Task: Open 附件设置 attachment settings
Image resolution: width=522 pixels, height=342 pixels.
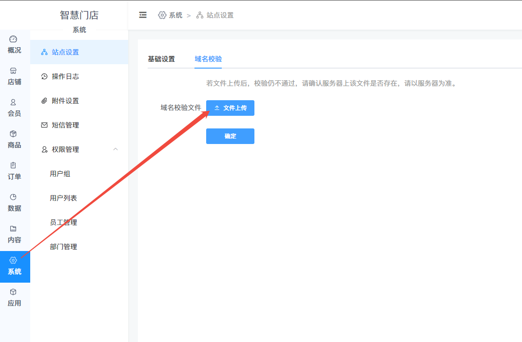Action: coord(65,101)
